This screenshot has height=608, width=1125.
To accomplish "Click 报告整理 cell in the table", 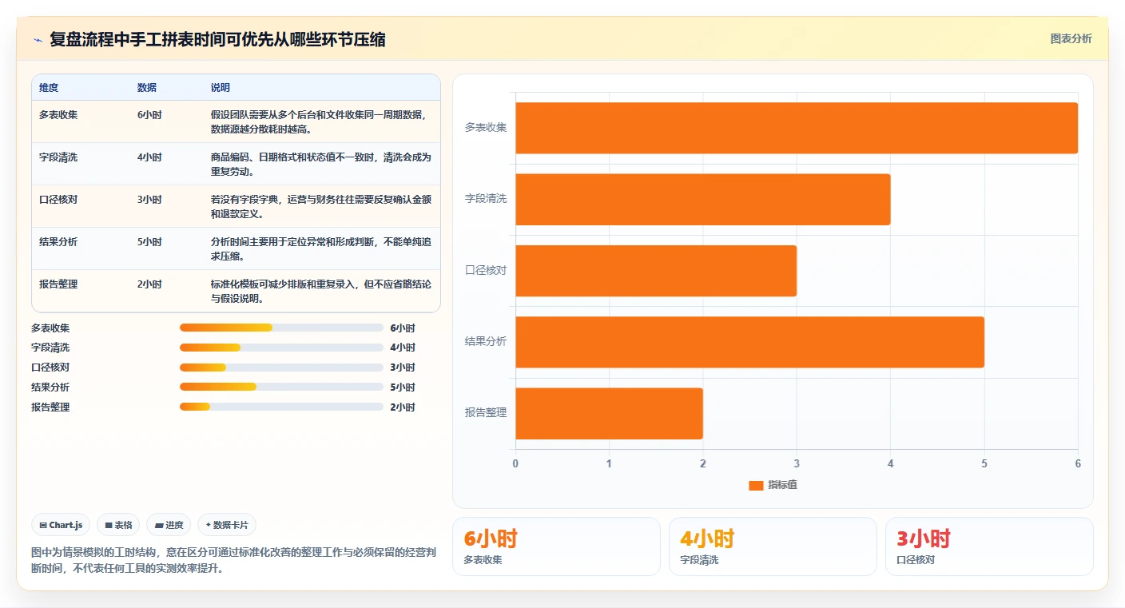I will coord(58,284).
